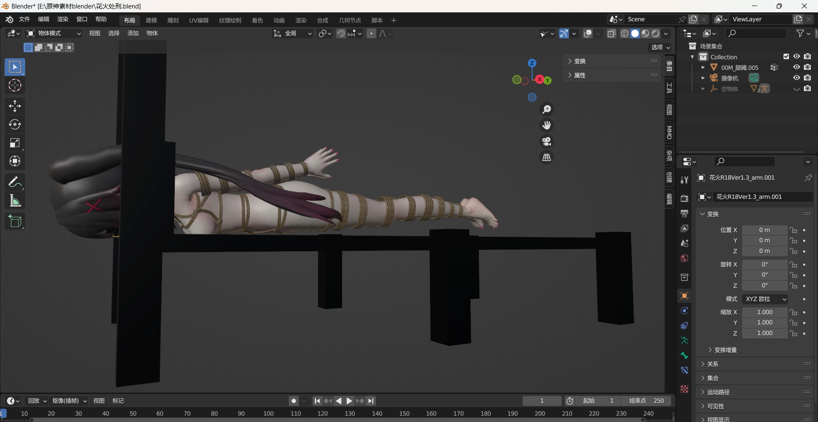This screenshot has height=422, width=818.
Task: Toggle camera view icon in viewport
Action: tap(547, 141)
